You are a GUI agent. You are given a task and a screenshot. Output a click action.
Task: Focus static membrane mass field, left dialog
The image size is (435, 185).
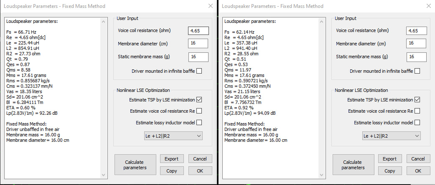tap(198, 57)
